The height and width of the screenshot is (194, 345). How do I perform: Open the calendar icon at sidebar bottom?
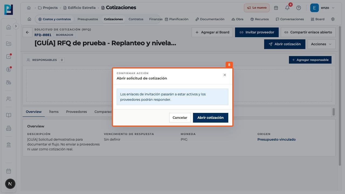pos(9,171)
